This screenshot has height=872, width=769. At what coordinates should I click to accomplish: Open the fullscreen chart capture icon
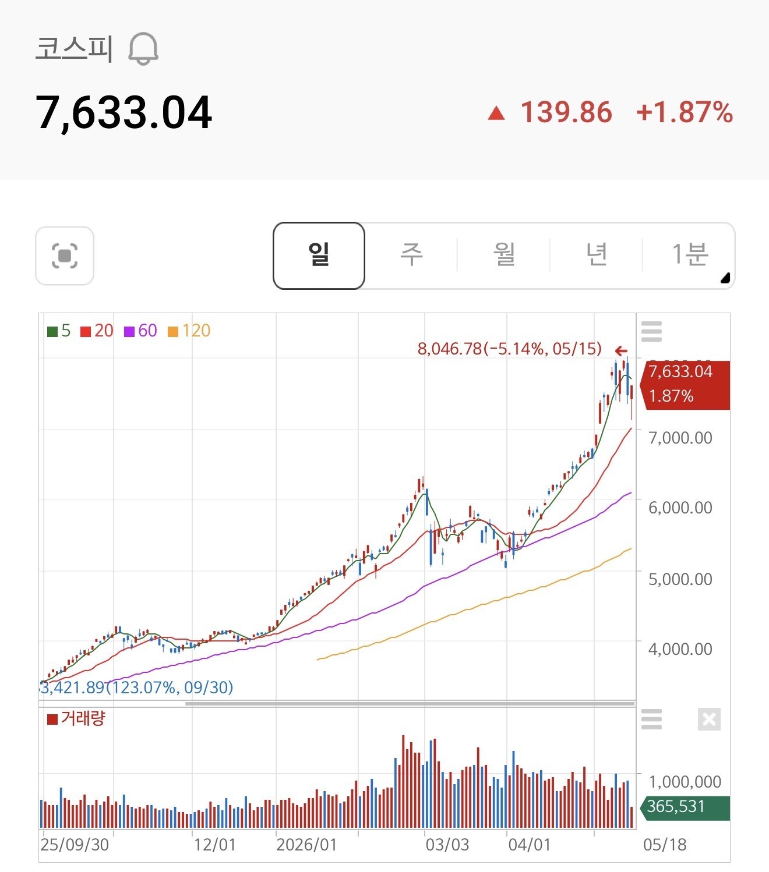[65, 256]
